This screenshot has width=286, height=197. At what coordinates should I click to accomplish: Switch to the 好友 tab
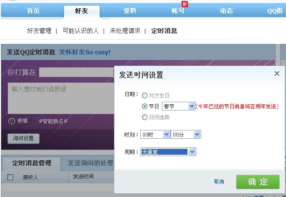81,11
